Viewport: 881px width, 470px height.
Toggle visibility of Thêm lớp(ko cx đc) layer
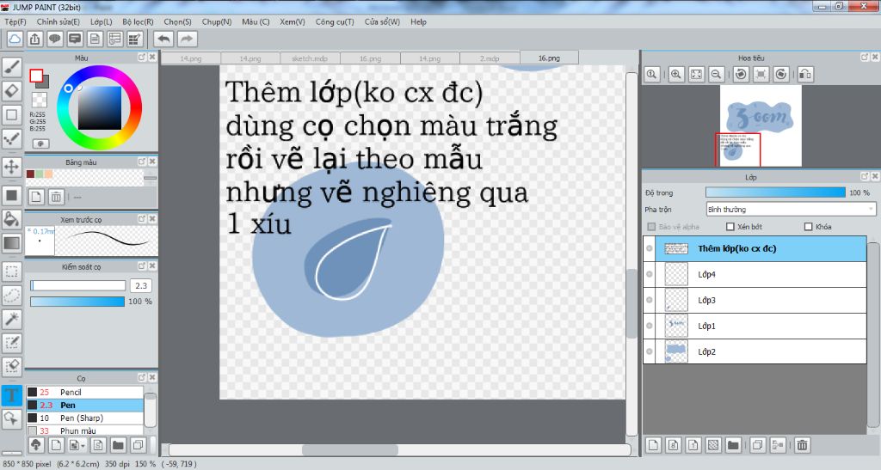click(650, 248)
